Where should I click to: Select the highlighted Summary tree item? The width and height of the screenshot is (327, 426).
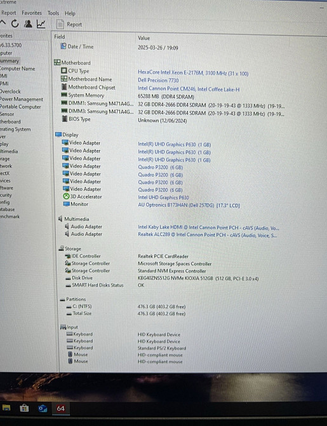10,61
